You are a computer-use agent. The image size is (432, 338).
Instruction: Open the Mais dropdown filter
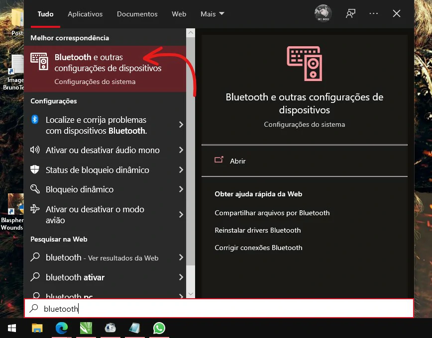tap(213, 14)
